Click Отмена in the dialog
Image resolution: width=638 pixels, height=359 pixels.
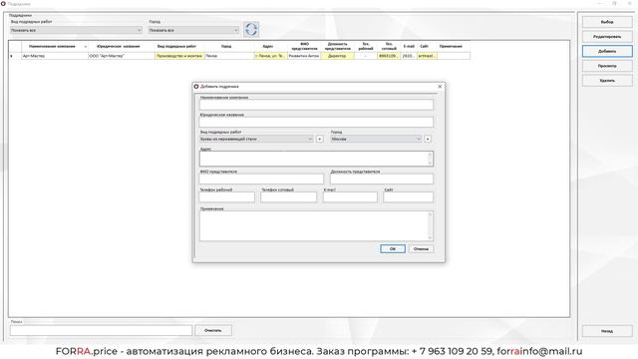coord(421,248)
